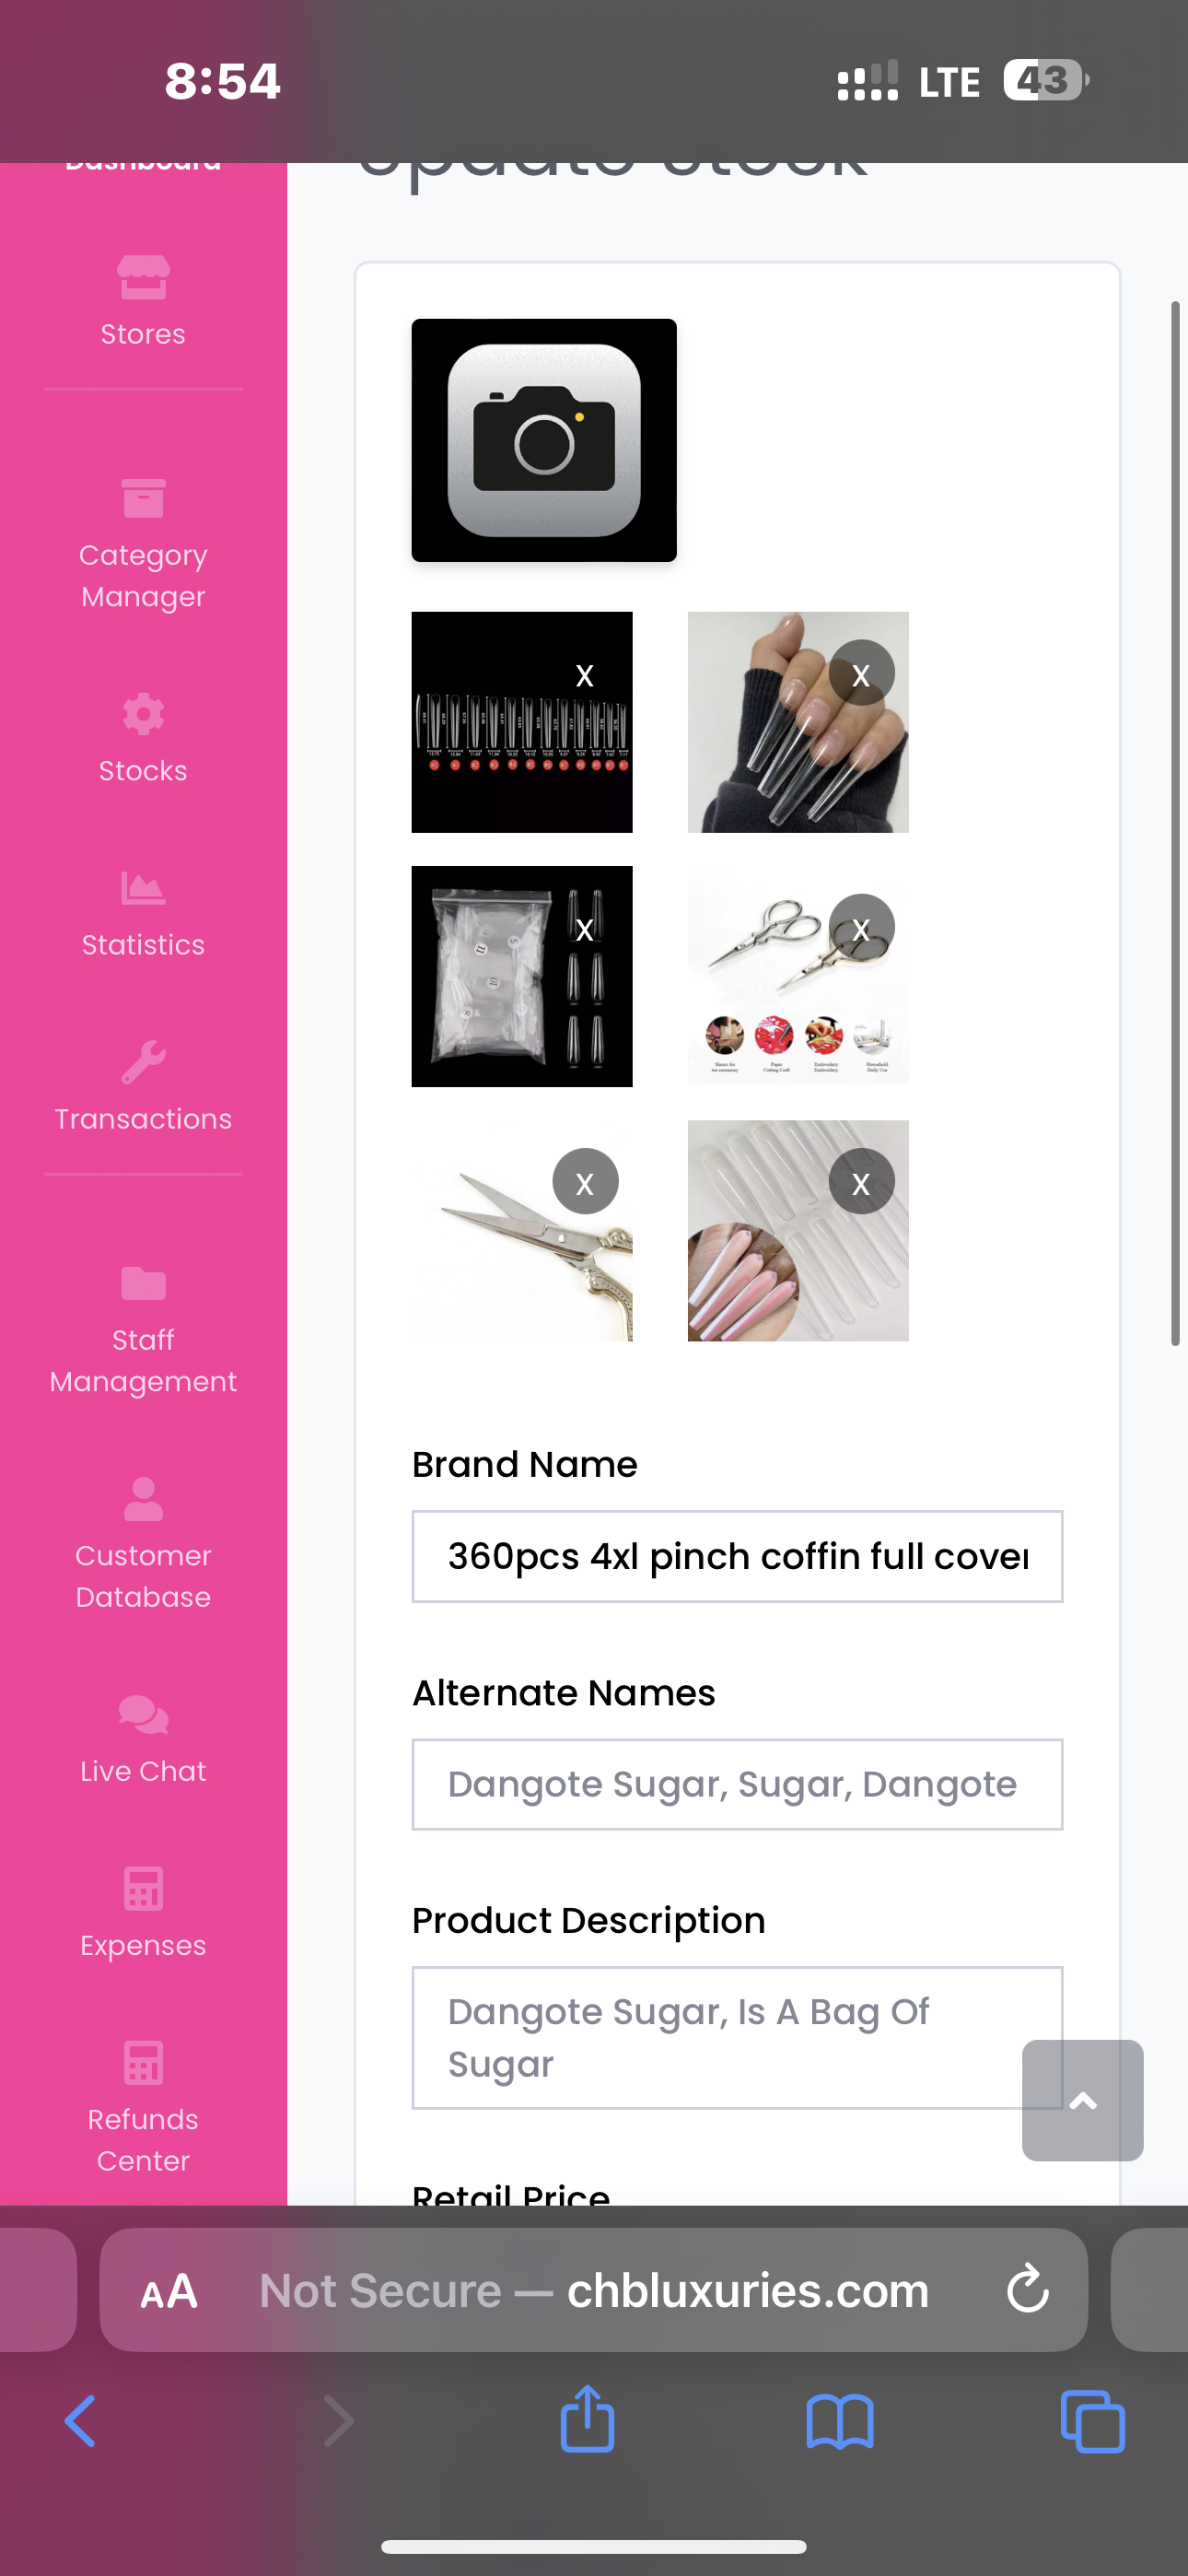This screenshot has height=2576, width=1188.
Task: Go to Stocks gear icon
Action: [143, 714]
